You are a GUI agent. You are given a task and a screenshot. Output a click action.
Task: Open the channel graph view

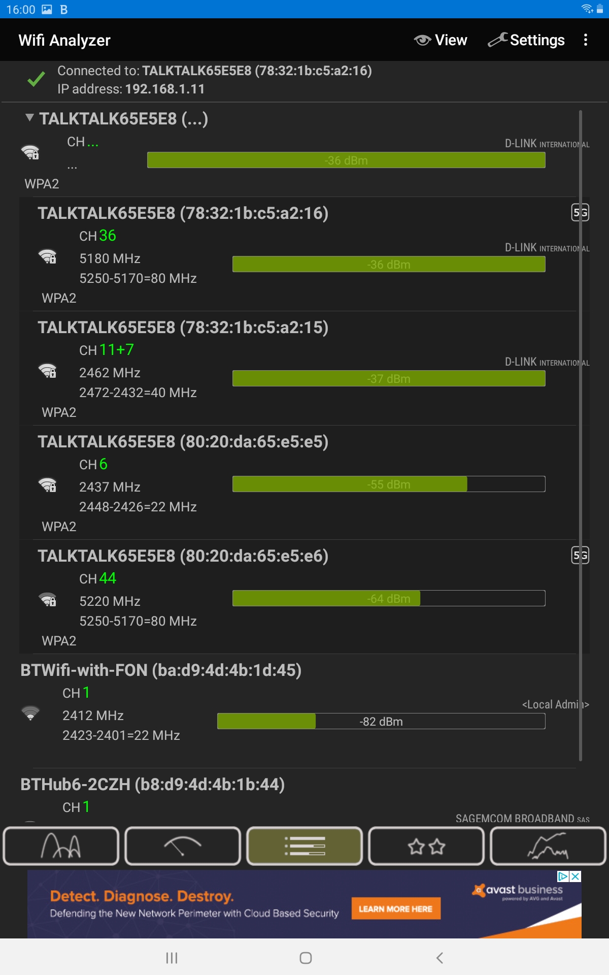61,846
